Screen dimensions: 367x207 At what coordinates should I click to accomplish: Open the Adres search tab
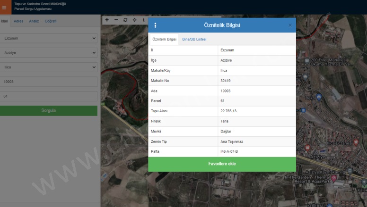click(18, 21)
